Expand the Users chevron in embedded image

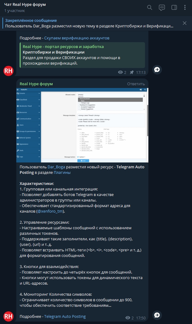[x=39, y=125]
